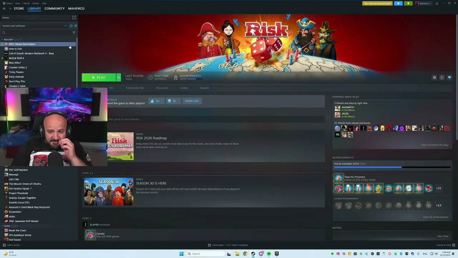Open notifications bell button

point(408,4)
